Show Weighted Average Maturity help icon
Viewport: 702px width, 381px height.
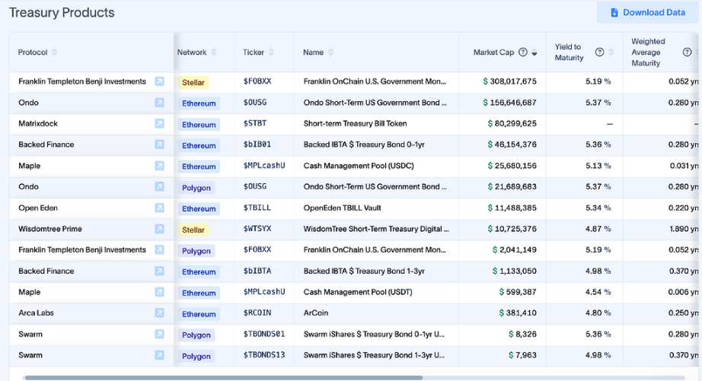coord(688,52)
